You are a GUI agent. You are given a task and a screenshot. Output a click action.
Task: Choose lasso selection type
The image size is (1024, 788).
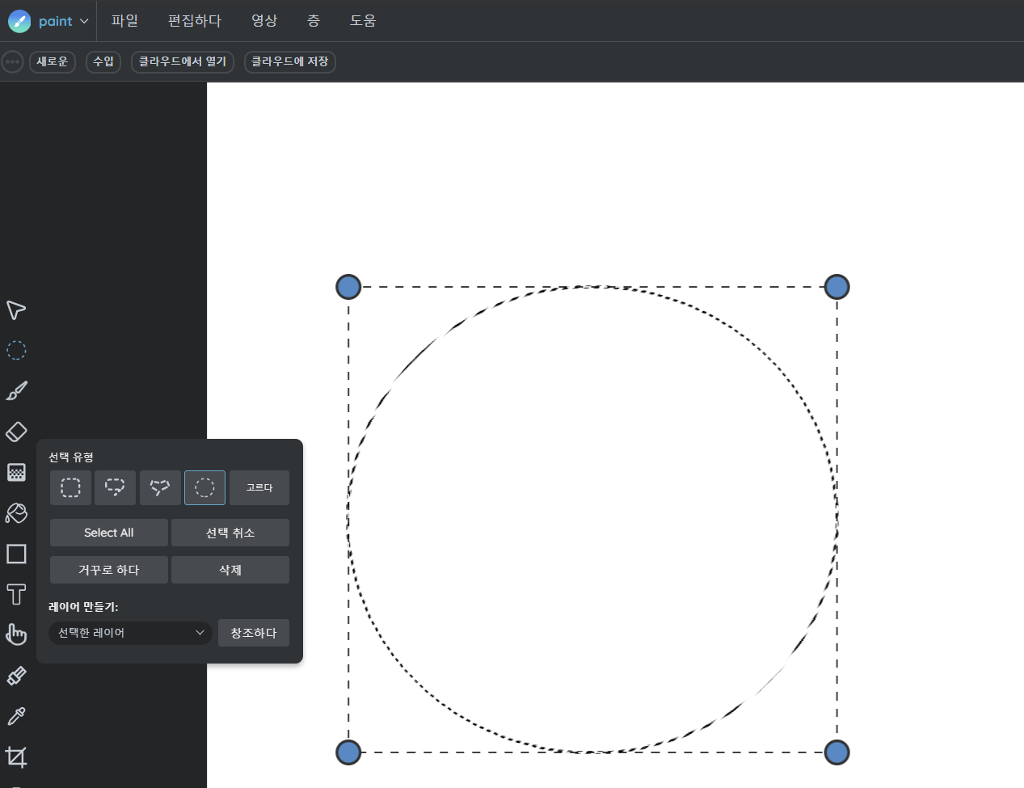point(115,487)
